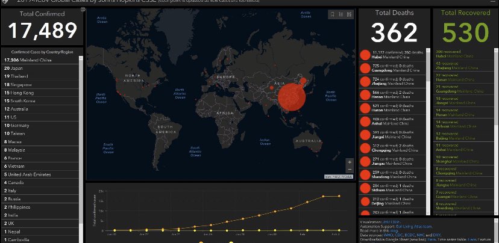Select '1 Nepal' in country list
Image resolution: width=499 pixels, height=243 pixels.
point(40,232)
